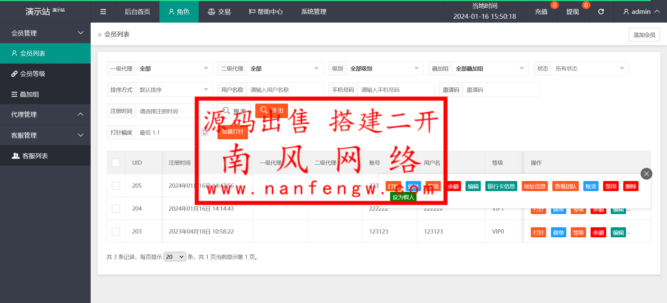Open the 状态 filter dropdown

click(x=590, y=68)
